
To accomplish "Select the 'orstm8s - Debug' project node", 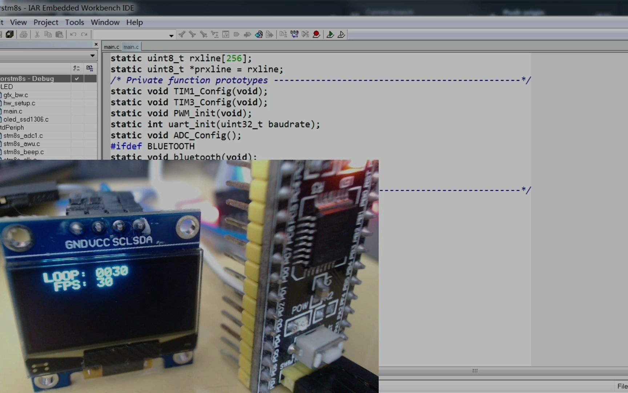I will [x=27, y=79].
